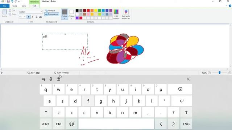The height and width of the screenshot is (130, 232).
Task: Toggle Strikethrough formatting
Action: pos(41,17)
